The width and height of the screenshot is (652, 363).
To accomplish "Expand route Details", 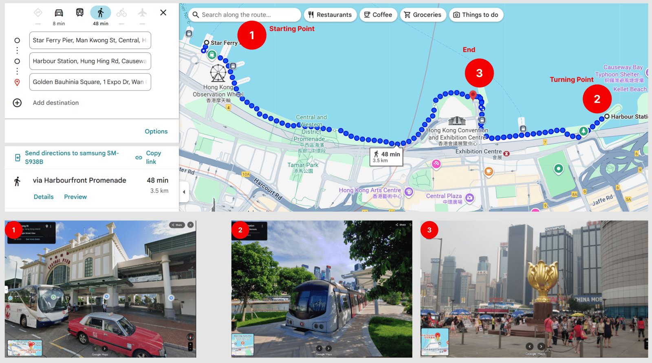I will 44,197.
